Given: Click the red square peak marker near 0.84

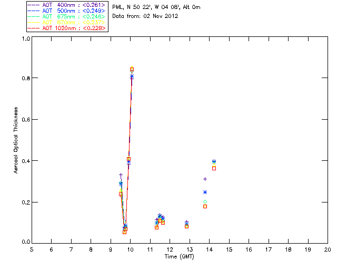Looking at the screenshot, I should pos(132,70).
